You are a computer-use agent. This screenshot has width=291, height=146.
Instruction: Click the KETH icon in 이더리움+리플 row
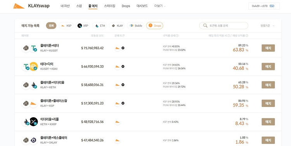pyautogui.click(x=26, y=122)
